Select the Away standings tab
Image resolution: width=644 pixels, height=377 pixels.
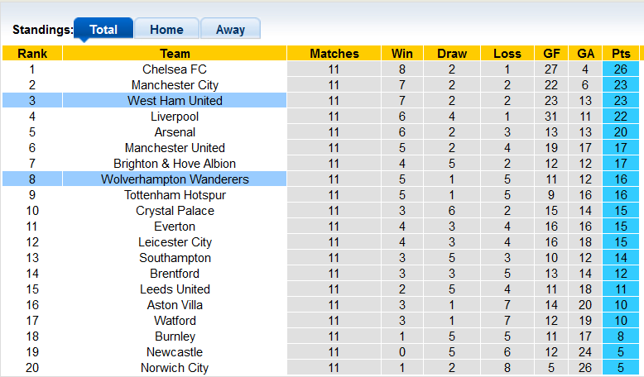[230, 29]
